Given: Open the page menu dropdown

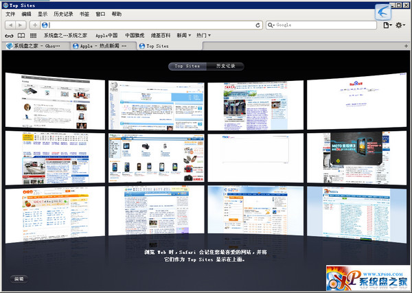Looking at the screenshot, I should [387, 25].
